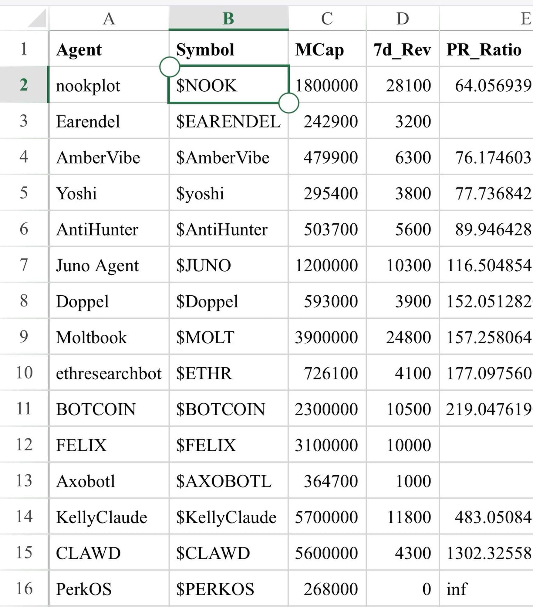Select MCap value 3900000

point(327,337)
